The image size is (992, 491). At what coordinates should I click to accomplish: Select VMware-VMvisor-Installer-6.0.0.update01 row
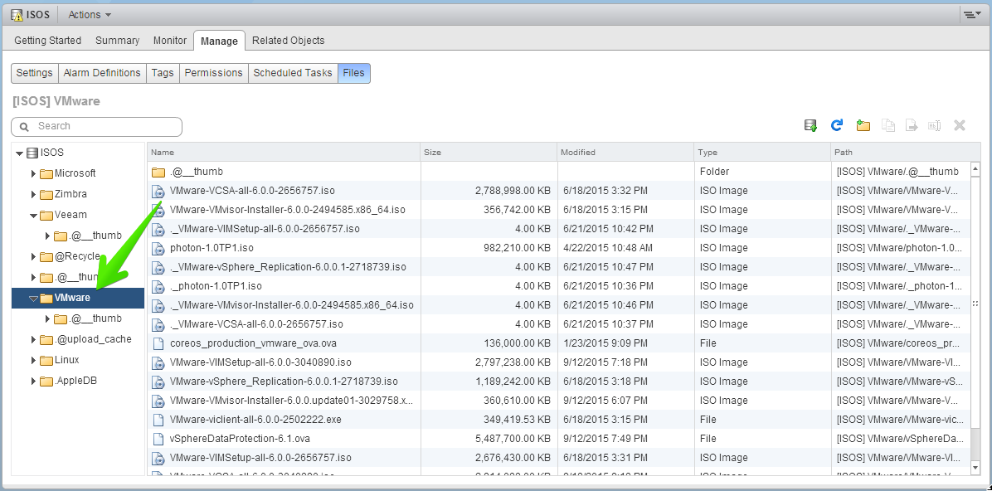pos(559,401)
